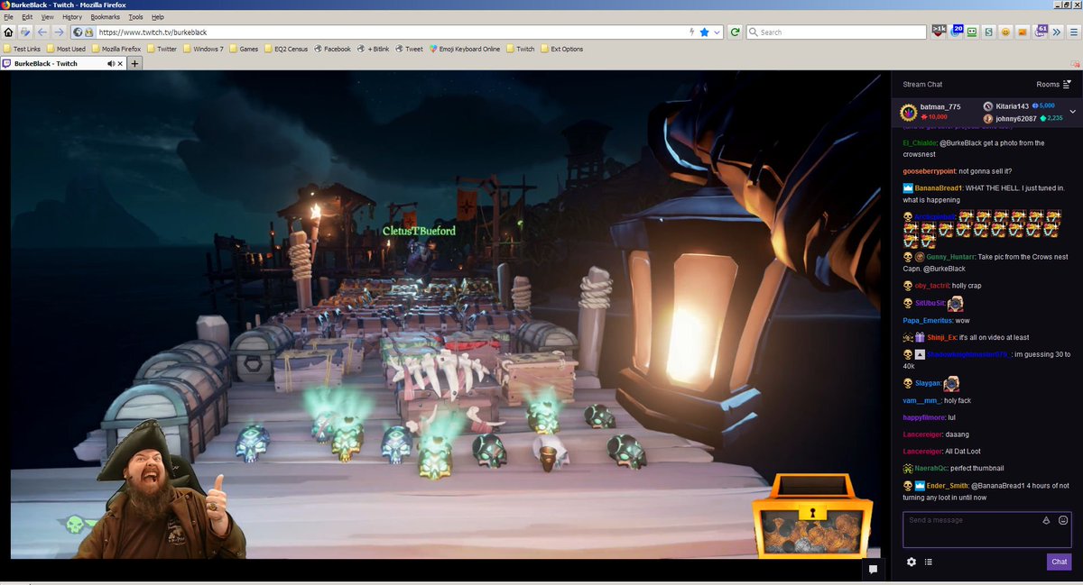Open a new browser tab
This screenshot has width=1083, height=585.
(134, 64)
